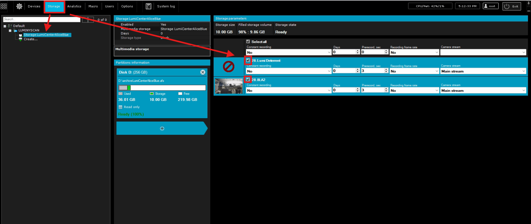Viewport: 531px width, 224px height.
Task: Uncheck the Select all checkbox
Action: coord(248,42)
